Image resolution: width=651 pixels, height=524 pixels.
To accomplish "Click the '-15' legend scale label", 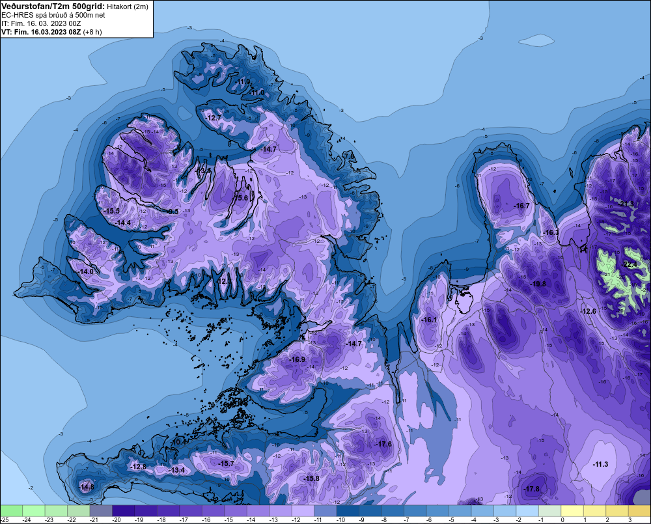I will (x=229, y=520).
